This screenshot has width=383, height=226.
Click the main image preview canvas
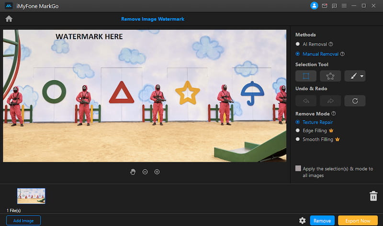pos(145,96)
